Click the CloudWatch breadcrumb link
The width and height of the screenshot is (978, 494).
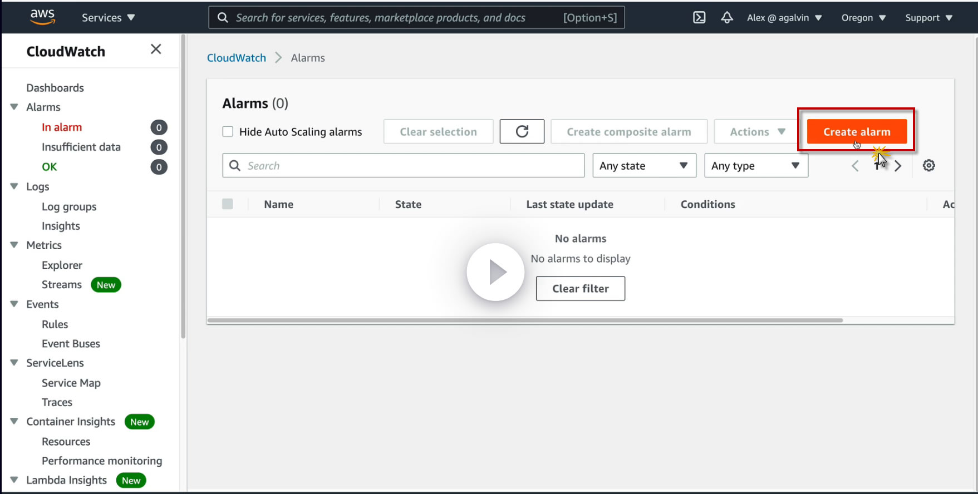pos(237,58)
